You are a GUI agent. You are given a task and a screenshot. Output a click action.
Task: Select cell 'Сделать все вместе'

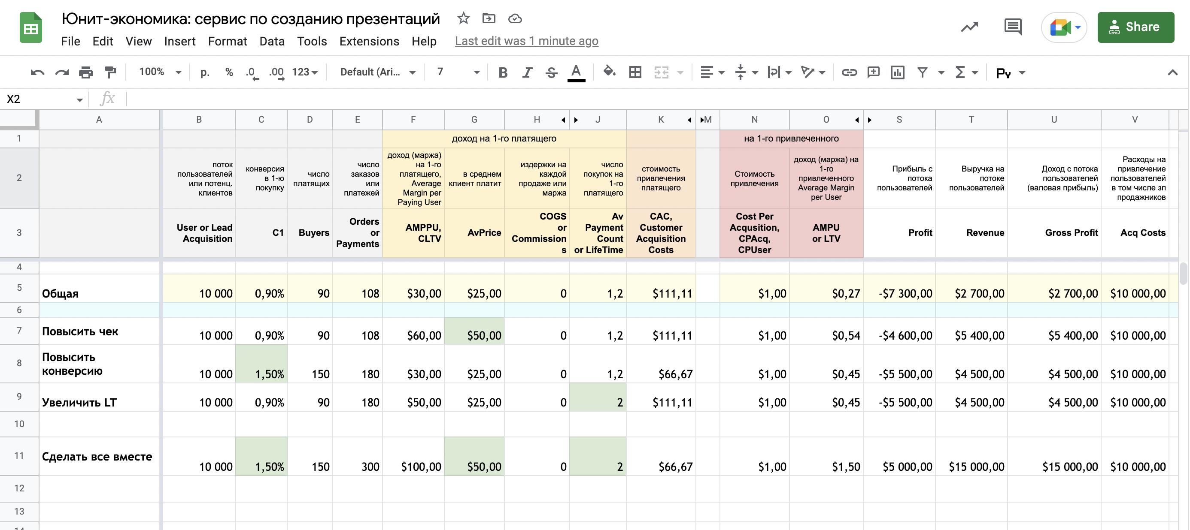tap(99, 456)
